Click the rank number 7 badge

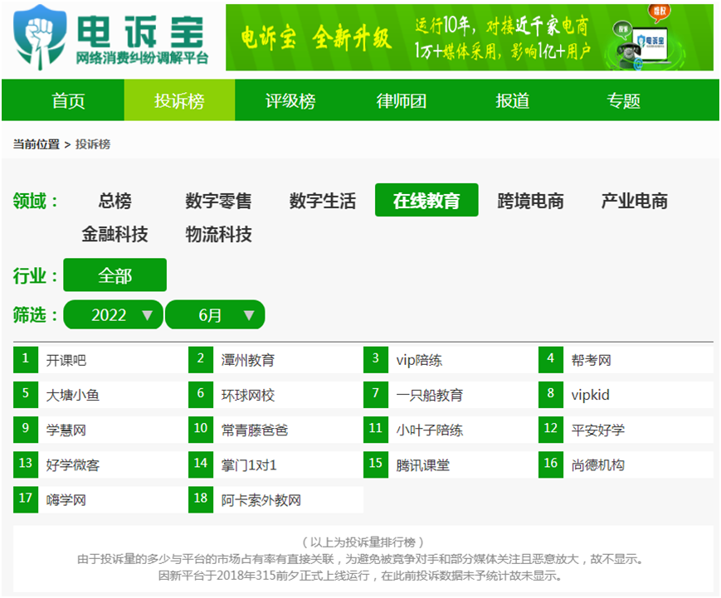click(376, 394)
